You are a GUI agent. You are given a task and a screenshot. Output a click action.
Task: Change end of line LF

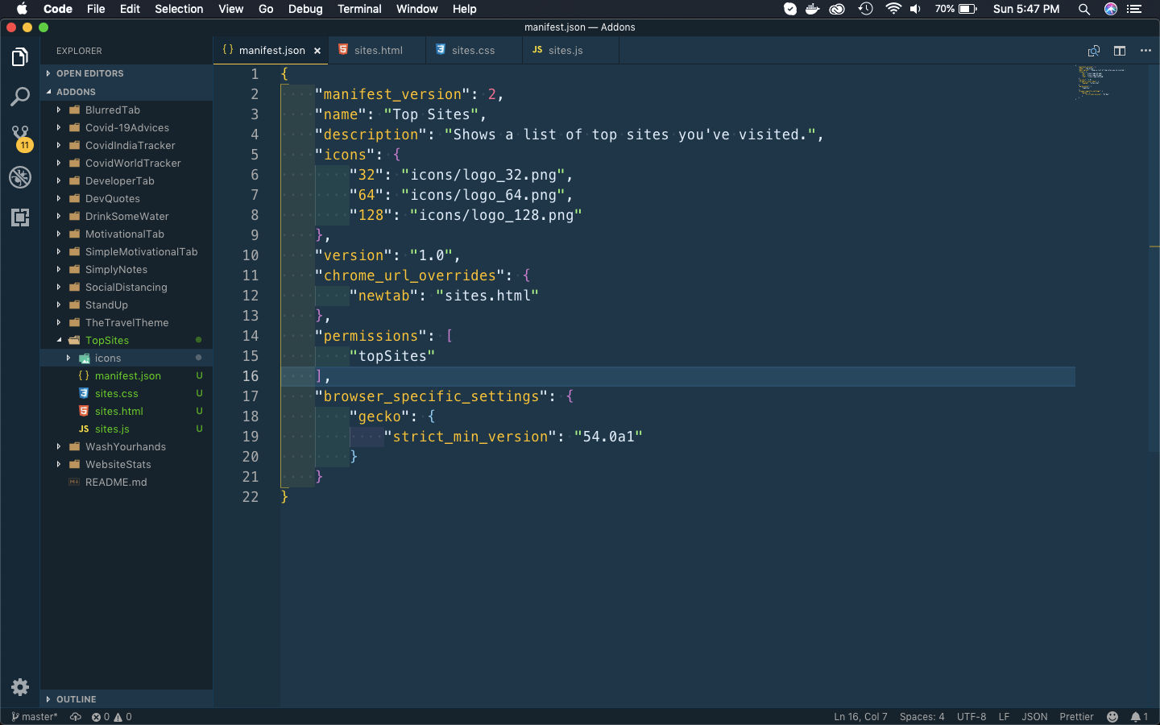click(x=1004, y=717)
